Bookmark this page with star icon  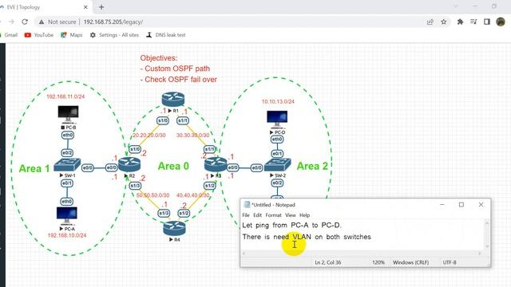coord(444,22)
